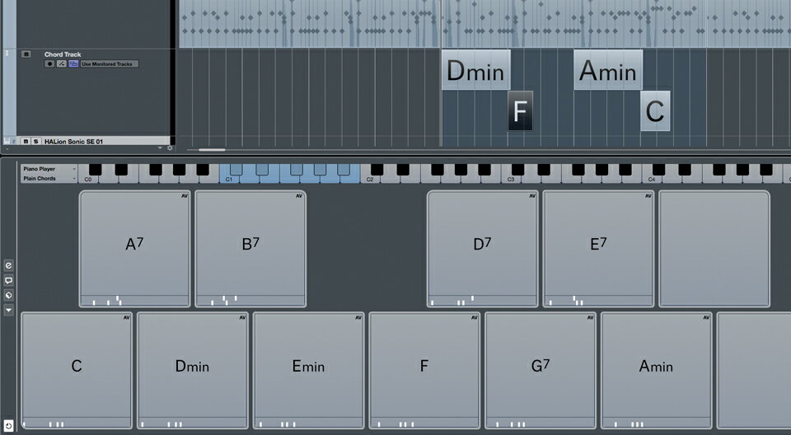Click the AV icon on the E7 pad

pos(648,196)
